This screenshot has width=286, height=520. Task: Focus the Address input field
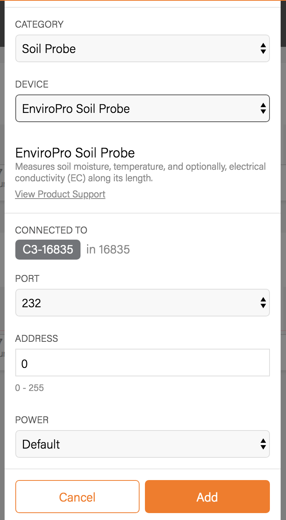point(142,363)
